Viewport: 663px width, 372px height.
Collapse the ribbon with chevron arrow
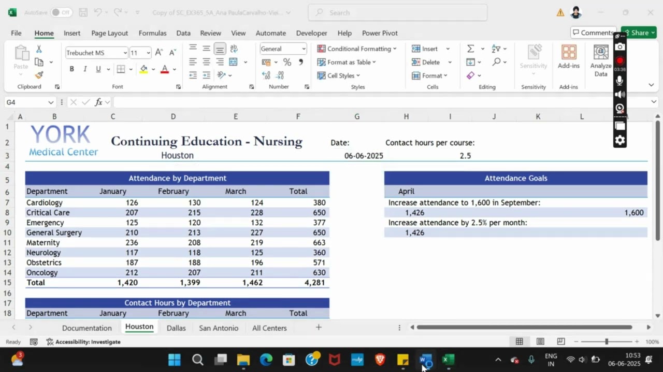pyautogui.click(x=651, y=85)
